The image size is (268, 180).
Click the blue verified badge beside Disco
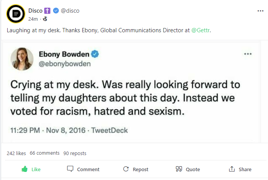click(x=56, y=11)
